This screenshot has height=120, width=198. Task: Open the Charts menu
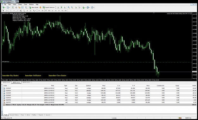[20, 4]
